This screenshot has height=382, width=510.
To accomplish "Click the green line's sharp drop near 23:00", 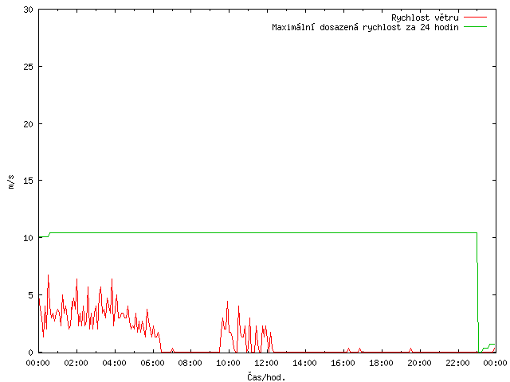I will point(477,292).
